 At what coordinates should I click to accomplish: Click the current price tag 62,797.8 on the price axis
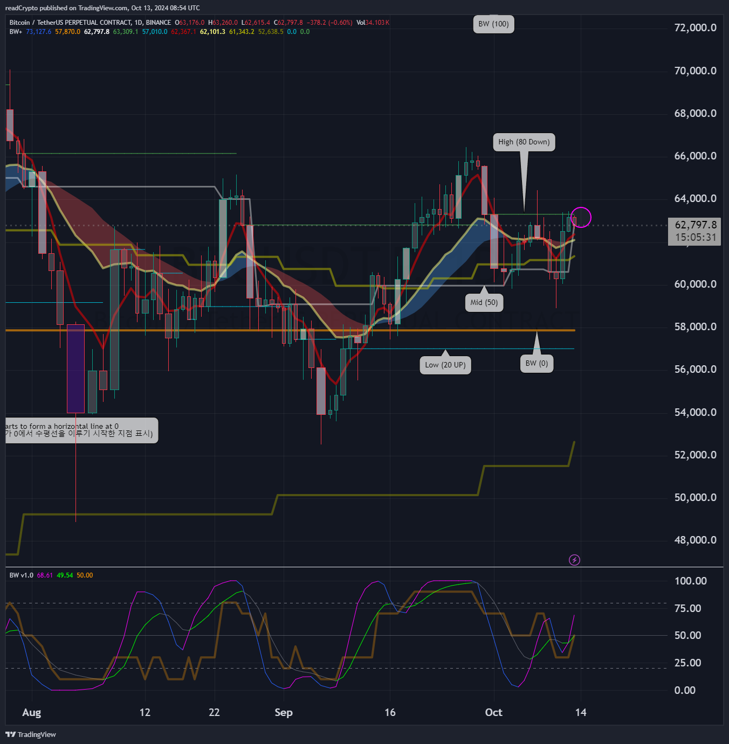pos(696,225)
